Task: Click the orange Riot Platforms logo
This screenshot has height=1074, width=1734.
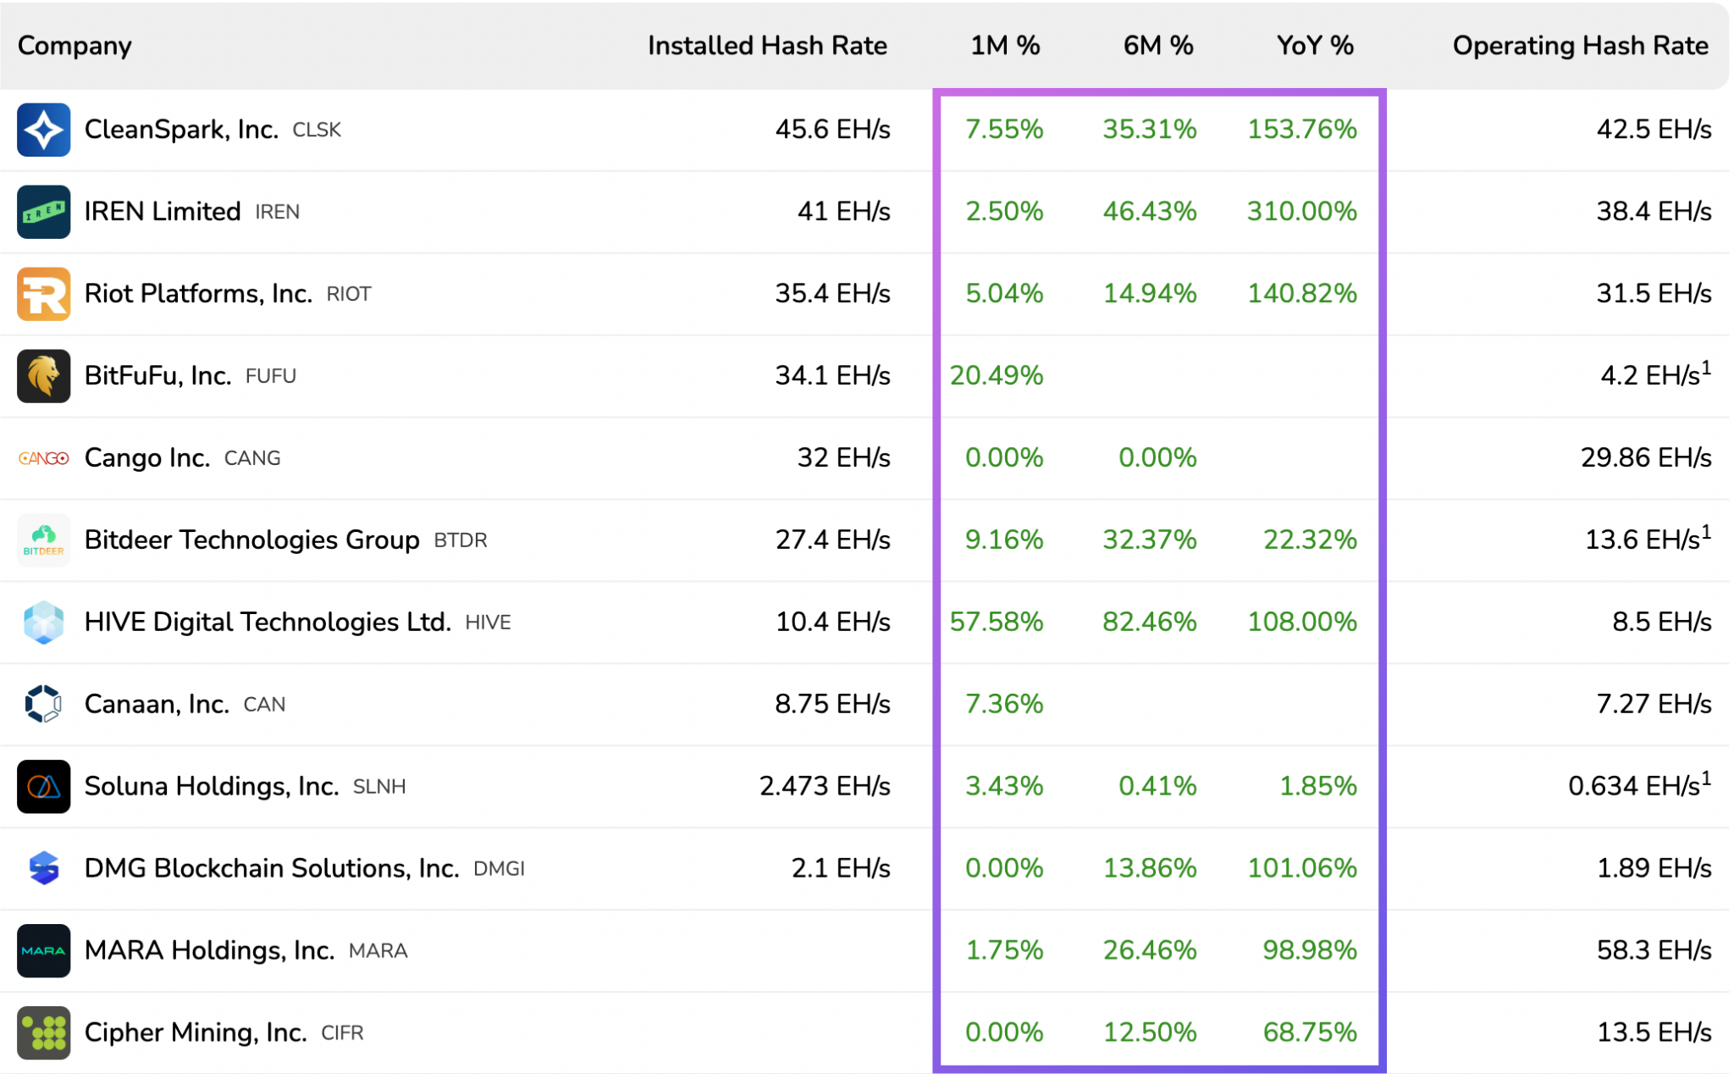Action: (x=43, y=294)
